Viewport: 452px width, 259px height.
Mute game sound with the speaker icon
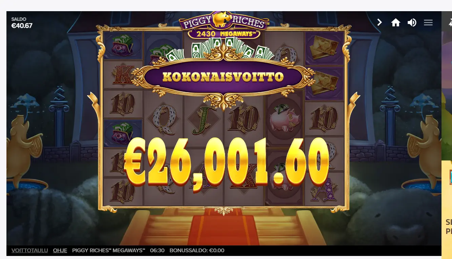(x=412, y=23)
